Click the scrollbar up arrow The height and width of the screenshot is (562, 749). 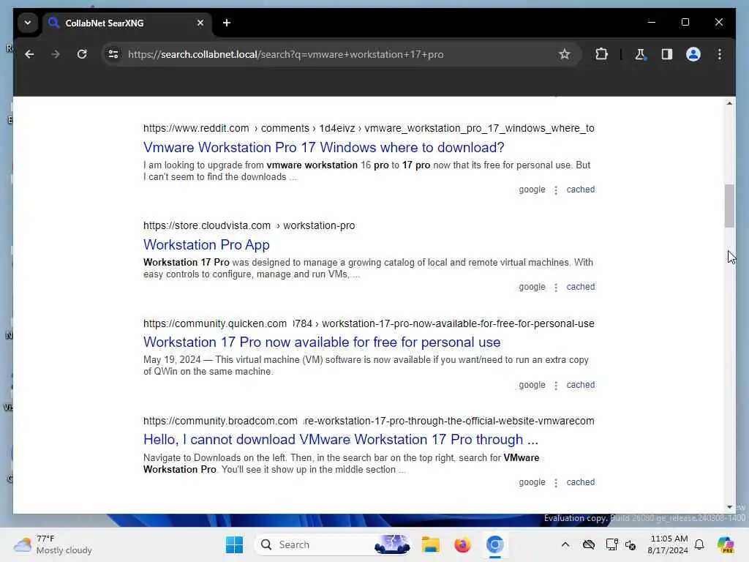(x=729, y=103)
